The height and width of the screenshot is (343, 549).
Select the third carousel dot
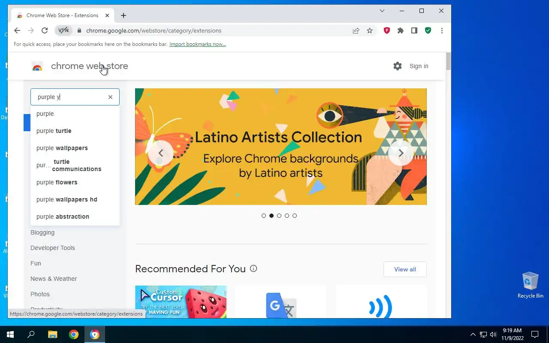point(279,216)
